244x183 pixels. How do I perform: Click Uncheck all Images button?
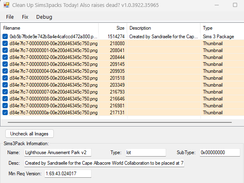[29, 134]
